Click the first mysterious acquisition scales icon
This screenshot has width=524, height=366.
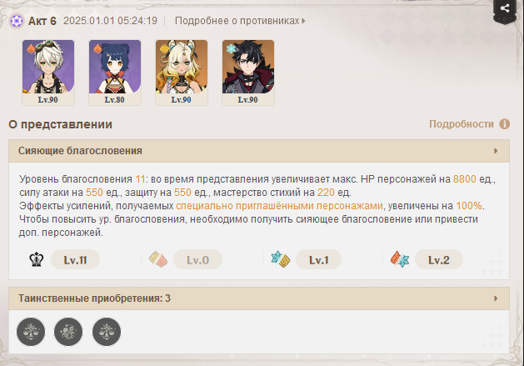coord(31,332)
